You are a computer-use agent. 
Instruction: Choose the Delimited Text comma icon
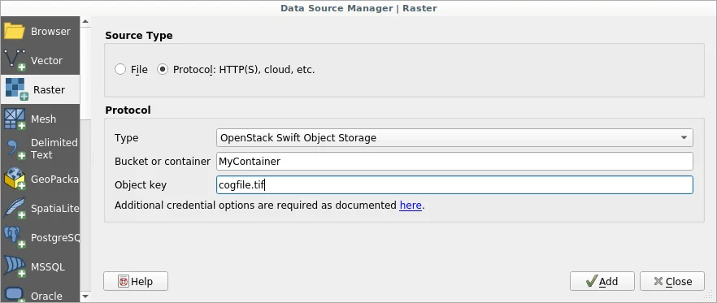point(15,149)
